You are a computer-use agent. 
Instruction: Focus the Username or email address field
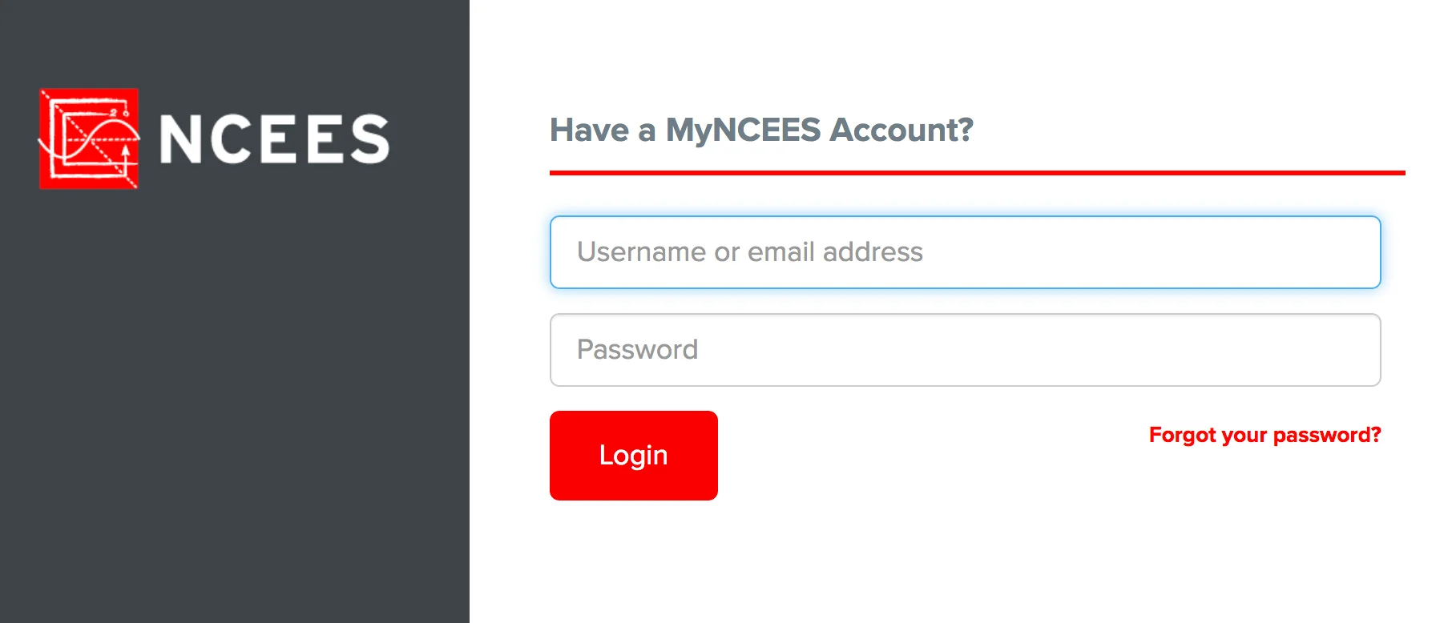coord(965,252)
